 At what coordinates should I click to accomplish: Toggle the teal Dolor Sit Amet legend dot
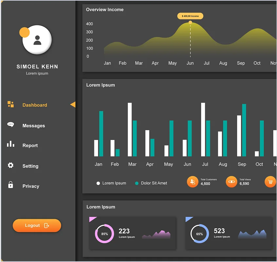click(x=137, y=183)
